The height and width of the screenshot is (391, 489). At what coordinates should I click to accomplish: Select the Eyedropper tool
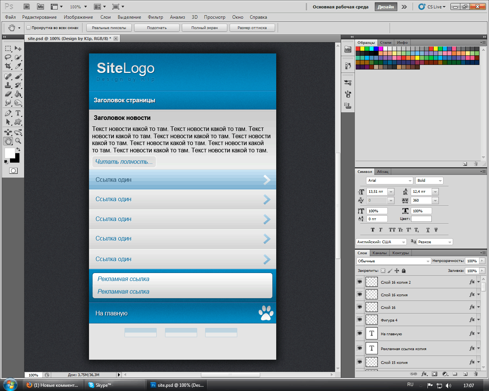tap(18, 66)
